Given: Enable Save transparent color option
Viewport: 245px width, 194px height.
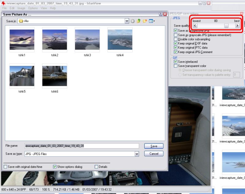Looking at the screenshot, I should tap(175, 66).
